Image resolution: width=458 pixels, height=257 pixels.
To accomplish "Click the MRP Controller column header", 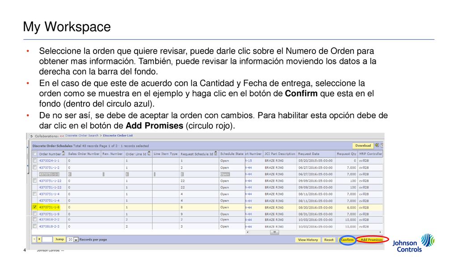I will [x=370, y=153].
